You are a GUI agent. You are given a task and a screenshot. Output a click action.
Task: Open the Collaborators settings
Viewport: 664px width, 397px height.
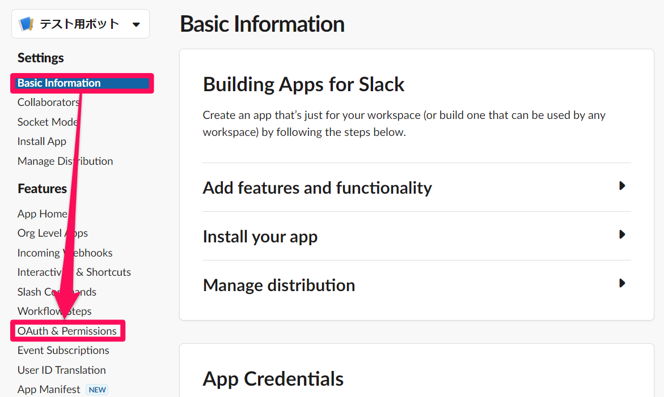click(x=48, y=102)
